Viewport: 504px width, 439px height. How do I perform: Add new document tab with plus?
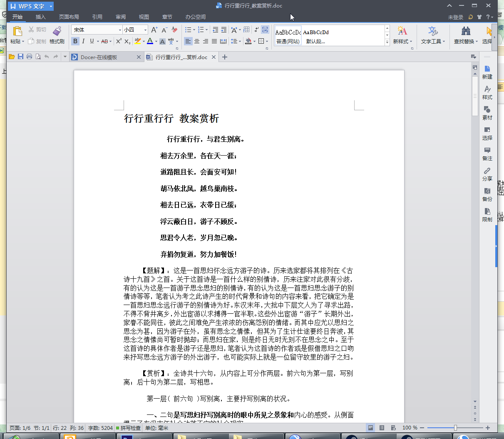[225, 57]
